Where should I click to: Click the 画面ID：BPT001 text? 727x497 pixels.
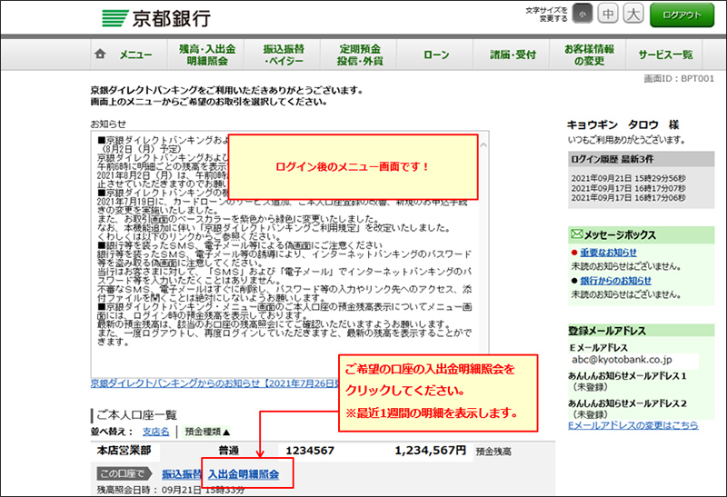(x=679, y=79)
